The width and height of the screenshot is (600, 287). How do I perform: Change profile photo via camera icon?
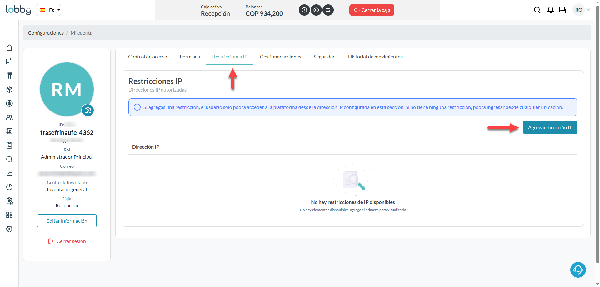(88, 110)
